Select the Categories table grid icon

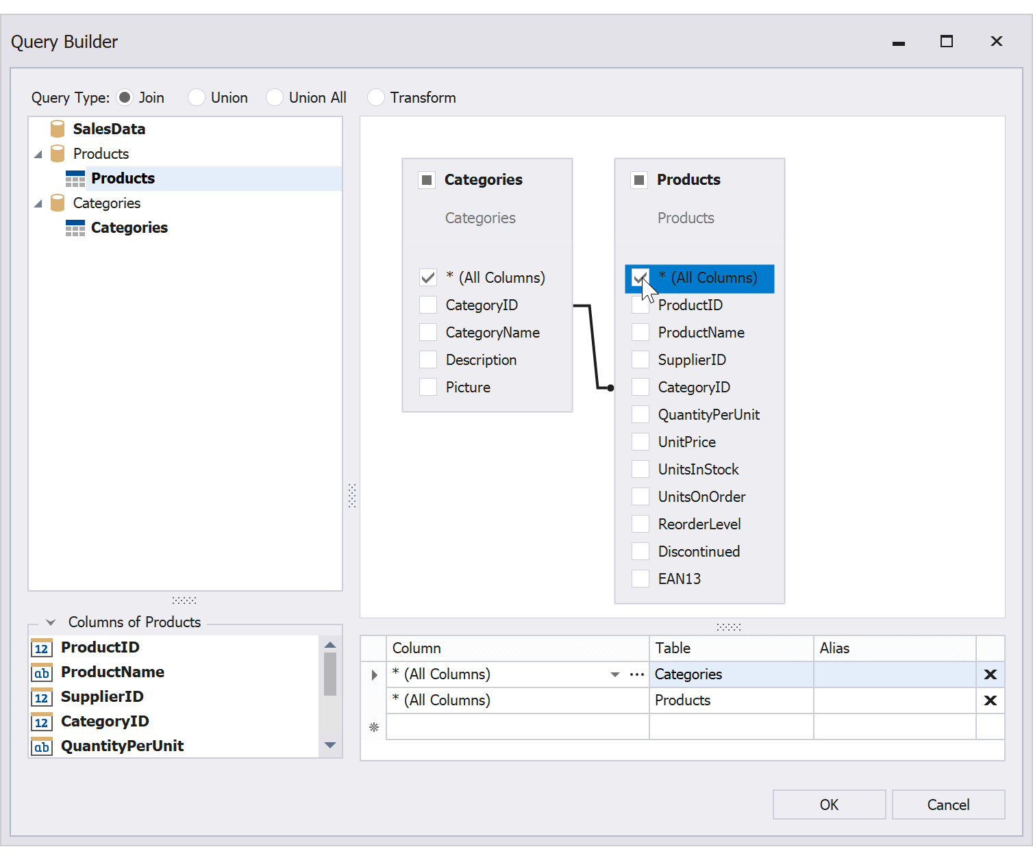tap(75, 227)
